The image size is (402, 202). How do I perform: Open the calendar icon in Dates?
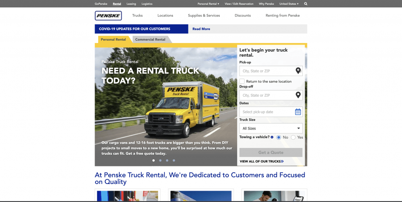[x=298, y=112]
